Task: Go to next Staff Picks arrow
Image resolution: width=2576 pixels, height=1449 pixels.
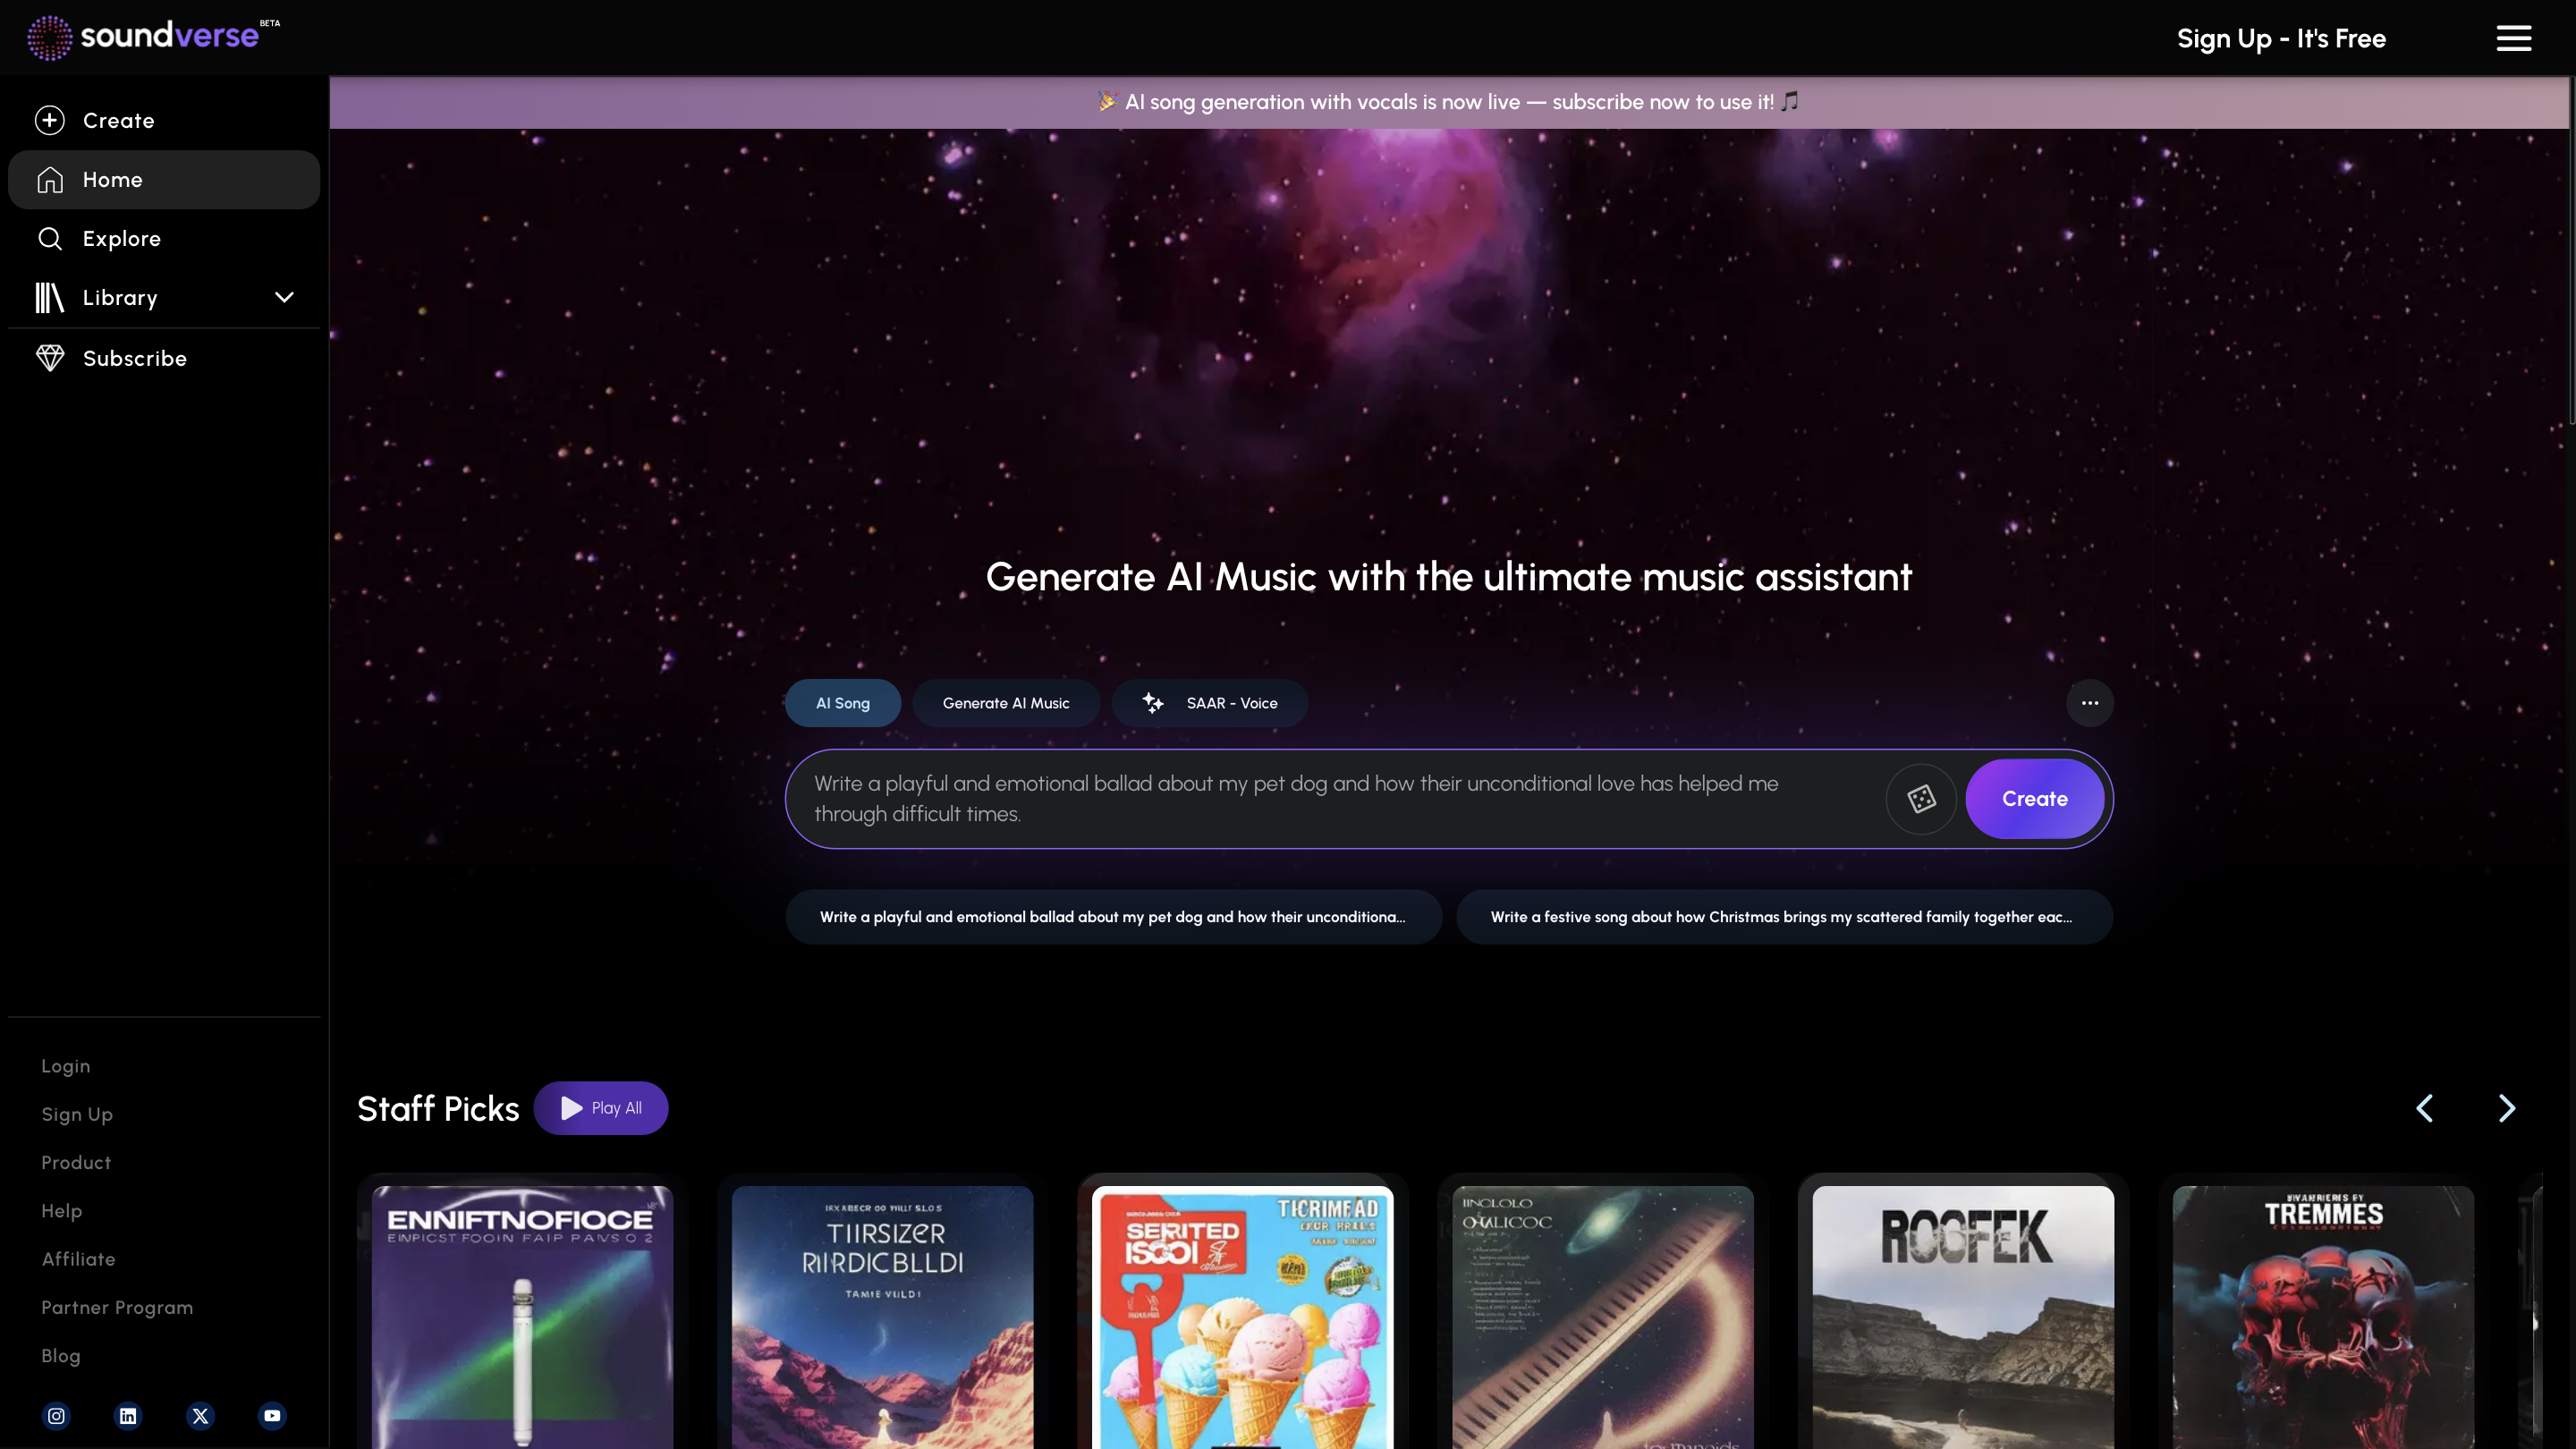Action: click(2506, 1108)
